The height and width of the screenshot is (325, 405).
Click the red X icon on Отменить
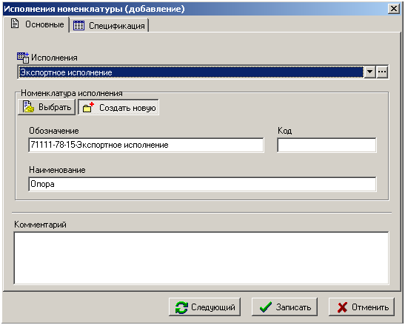[342, 307]
